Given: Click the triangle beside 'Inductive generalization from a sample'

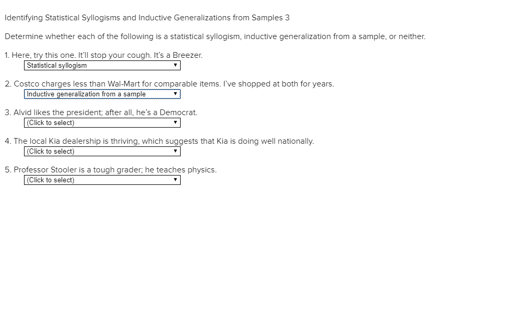Looking at the screenshot, I should pos(176,94).
